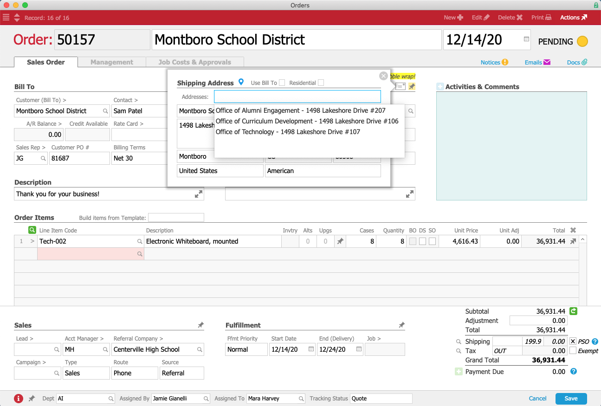Open calendar picker beside order date
The height and width of the screenshot is (406, 601).
(x=526, y=39)
